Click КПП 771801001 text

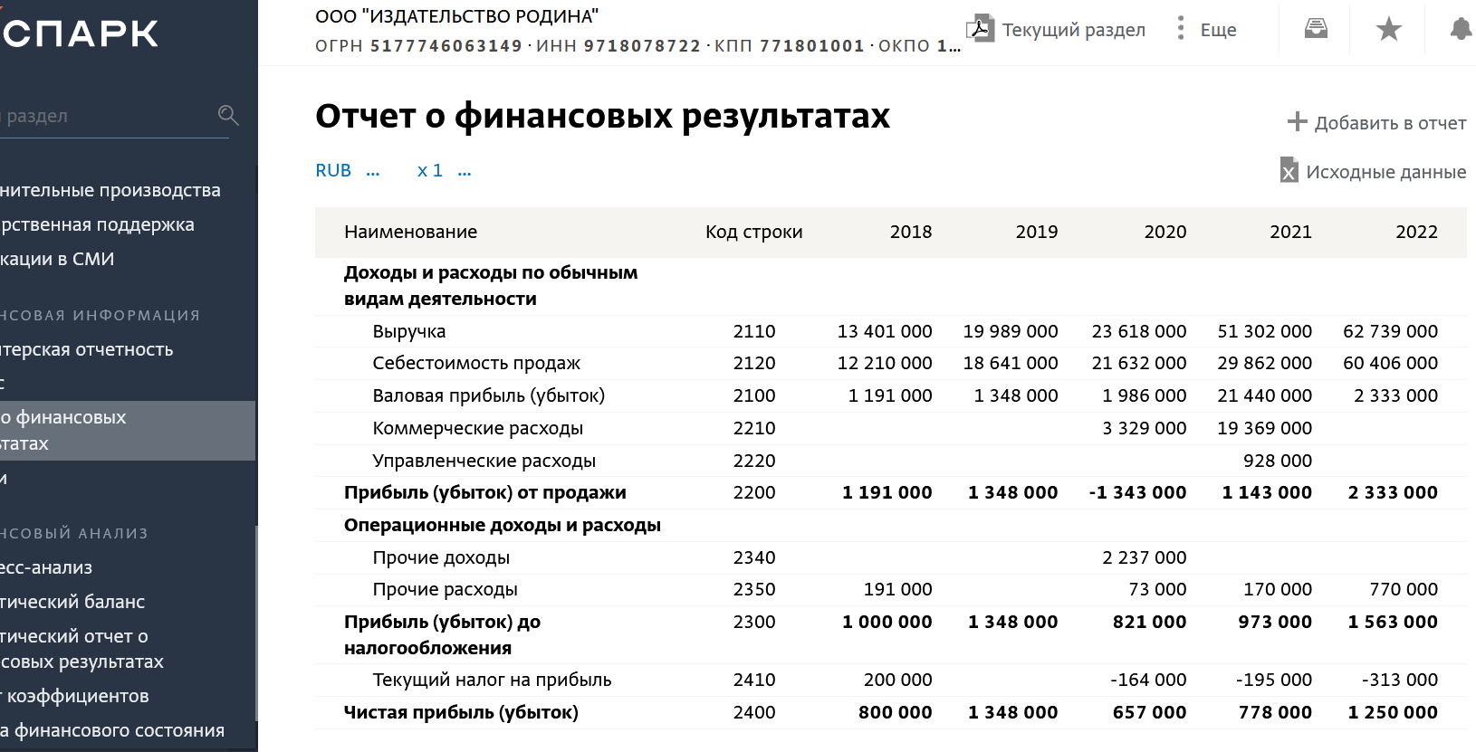point(790,45)
